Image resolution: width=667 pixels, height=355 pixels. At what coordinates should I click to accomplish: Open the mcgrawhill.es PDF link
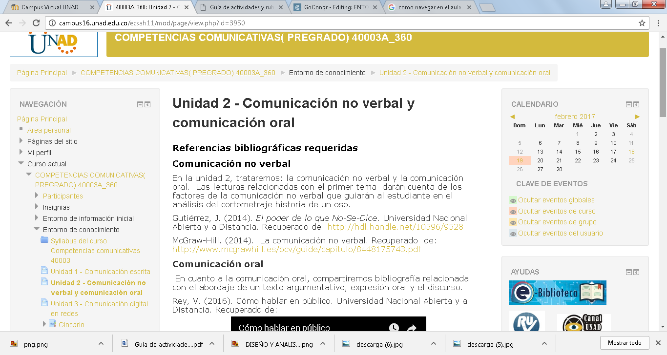296,249
